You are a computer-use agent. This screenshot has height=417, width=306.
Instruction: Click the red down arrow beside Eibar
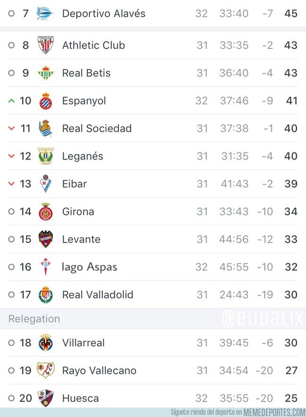[x=12, y=184]
